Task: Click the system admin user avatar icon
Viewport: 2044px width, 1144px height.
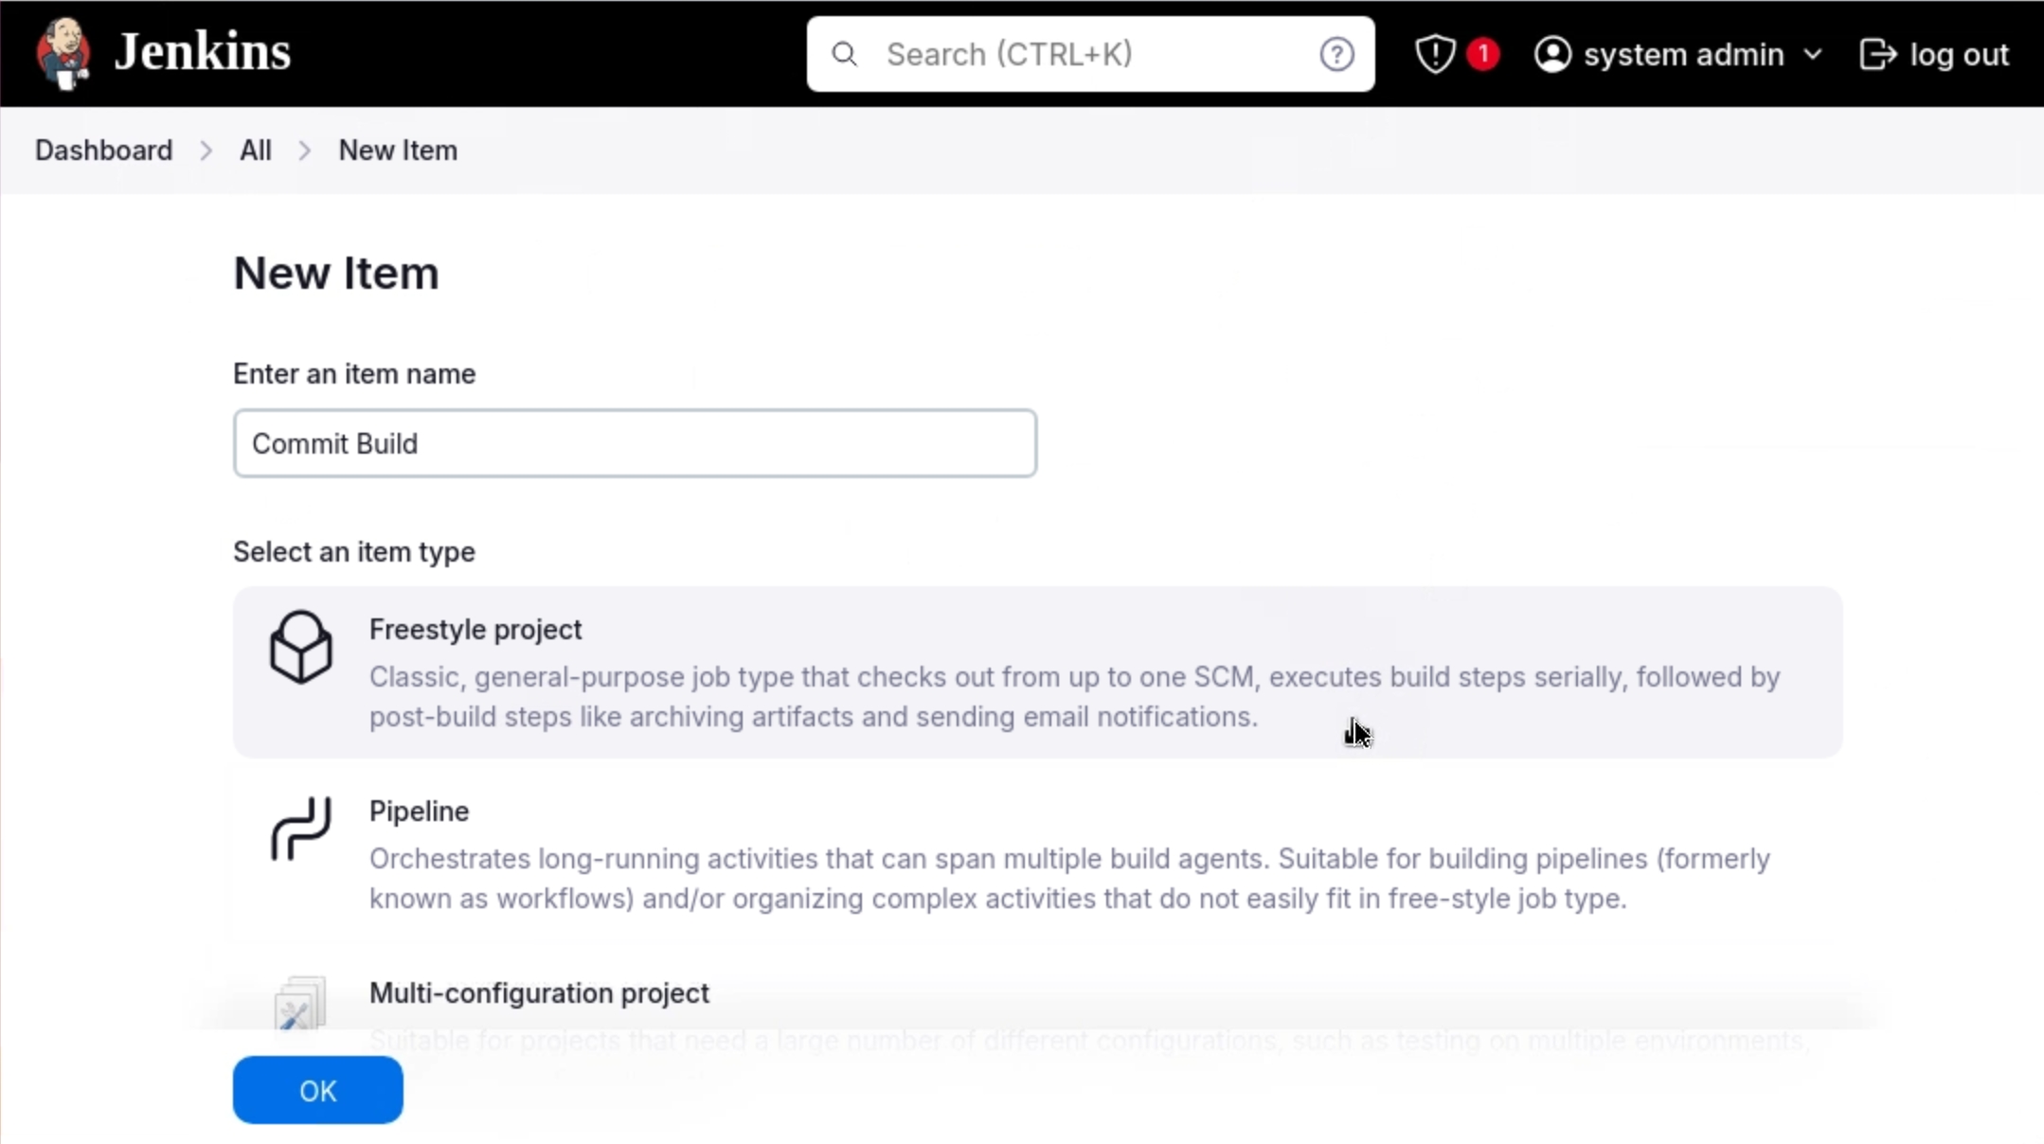Action: [x=1552, y=54]
